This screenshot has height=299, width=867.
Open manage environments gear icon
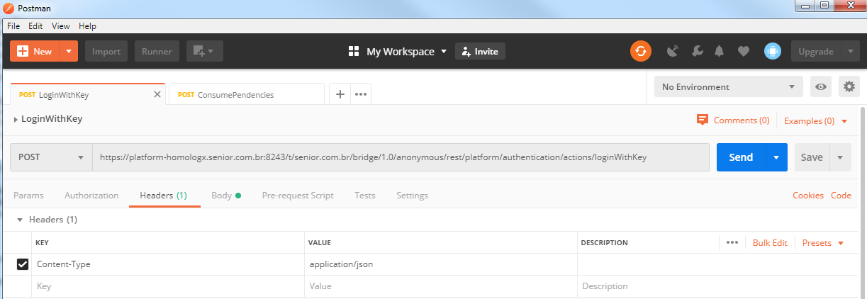pyautogui.click(x=849, y=87)
